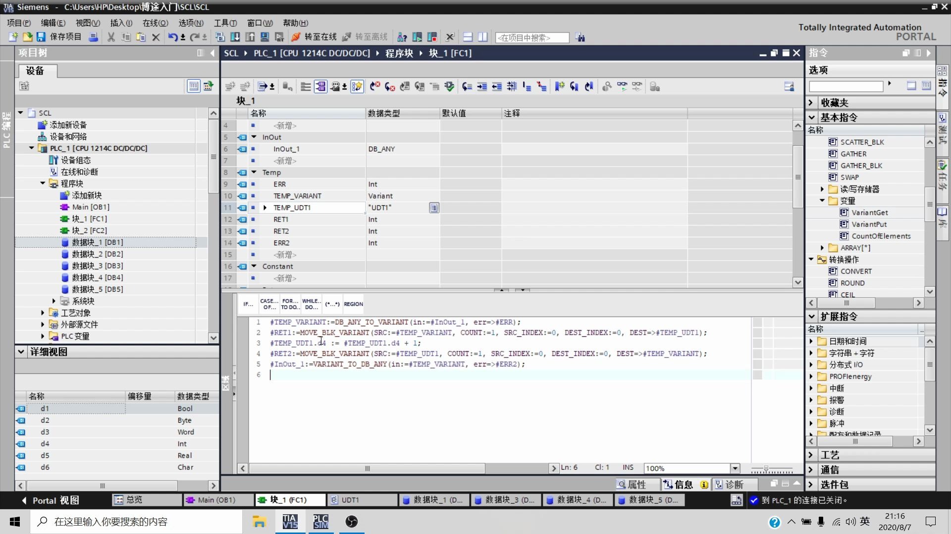Click the Undo arrow icon
Viewport: 951px width, 534px height.
[172, 37]
